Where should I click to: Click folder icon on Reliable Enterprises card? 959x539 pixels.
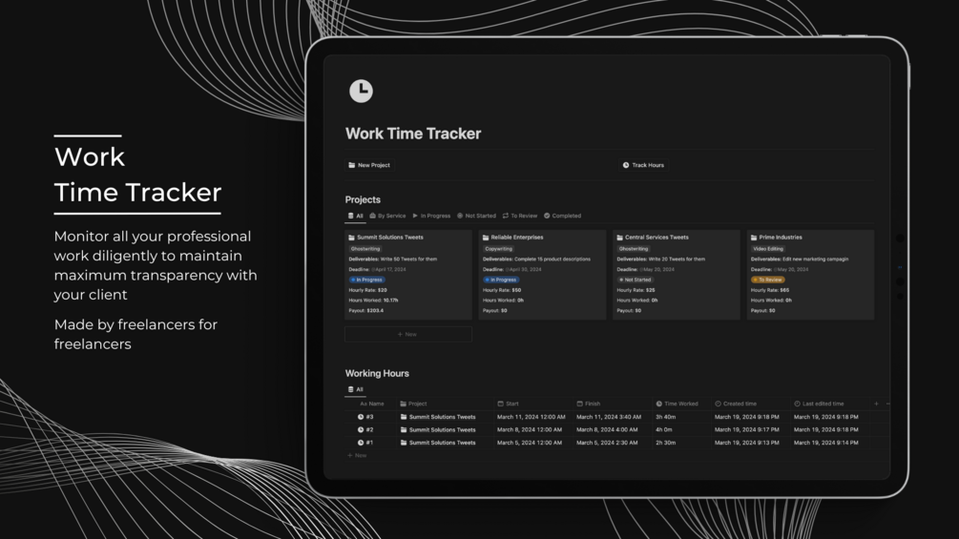[x=486, y=238]
